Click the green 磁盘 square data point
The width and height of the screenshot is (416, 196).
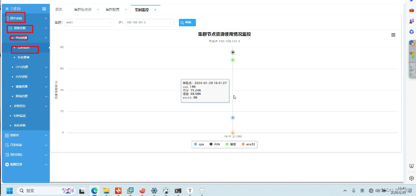tap(233, 60)
